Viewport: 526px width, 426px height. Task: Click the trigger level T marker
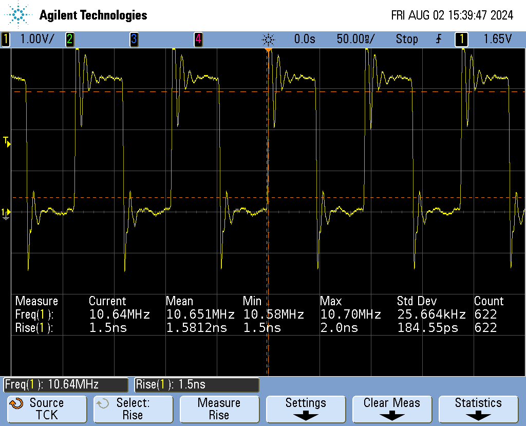click(7, 141)
